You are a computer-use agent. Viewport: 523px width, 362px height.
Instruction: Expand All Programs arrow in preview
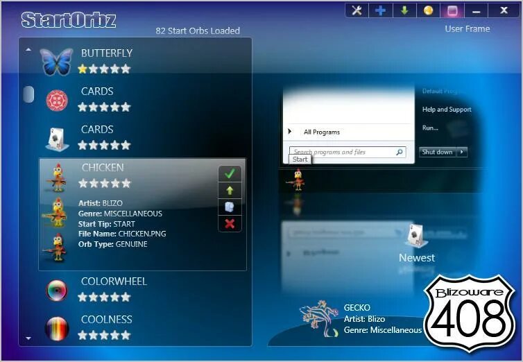click(290, 131)
